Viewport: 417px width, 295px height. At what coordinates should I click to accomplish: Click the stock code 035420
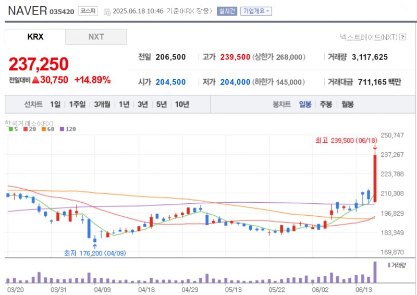tap(62, 12)
